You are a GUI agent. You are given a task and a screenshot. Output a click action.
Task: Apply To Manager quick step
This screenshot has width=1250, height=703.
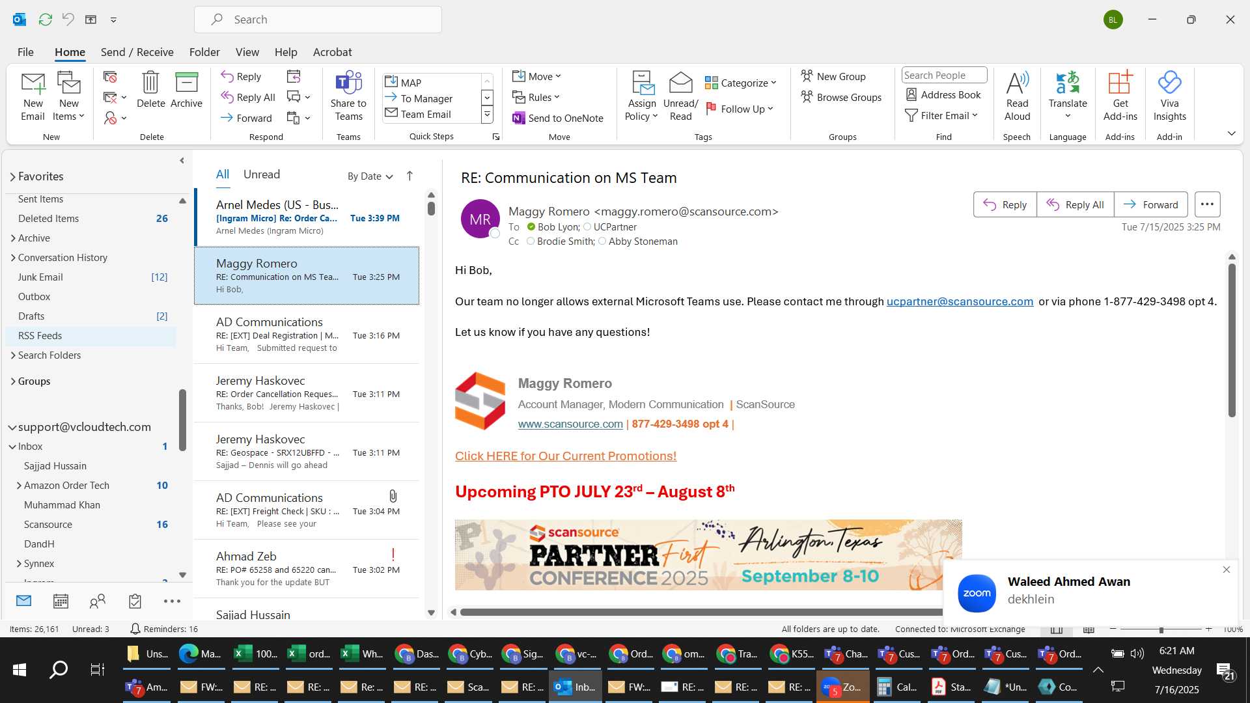pyautogui.click(x=426, y=98)
